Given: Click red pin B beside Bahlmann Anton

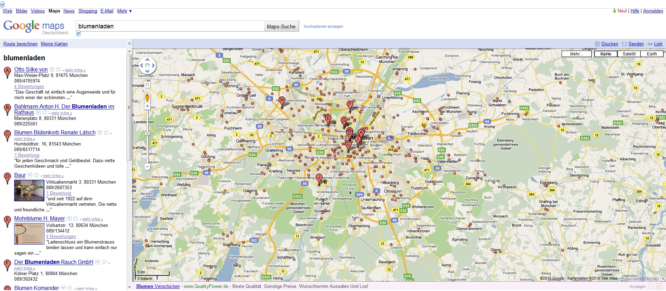Looking at the screenshot, I should click(x=7, y=109).
